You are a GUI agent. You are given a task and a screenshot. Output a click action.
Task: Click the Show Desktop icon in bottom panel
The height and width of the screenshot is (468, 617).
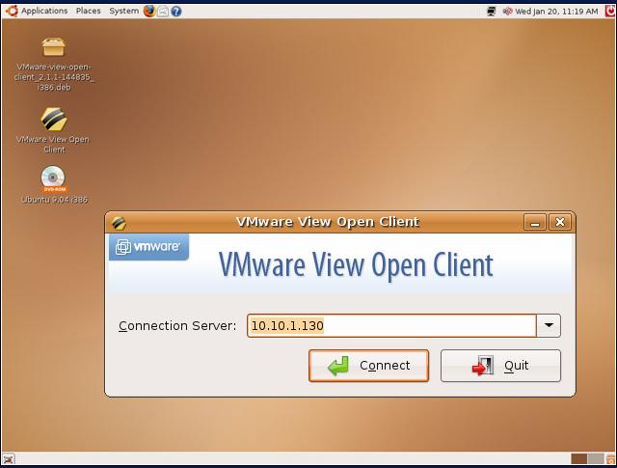(9, 459)
